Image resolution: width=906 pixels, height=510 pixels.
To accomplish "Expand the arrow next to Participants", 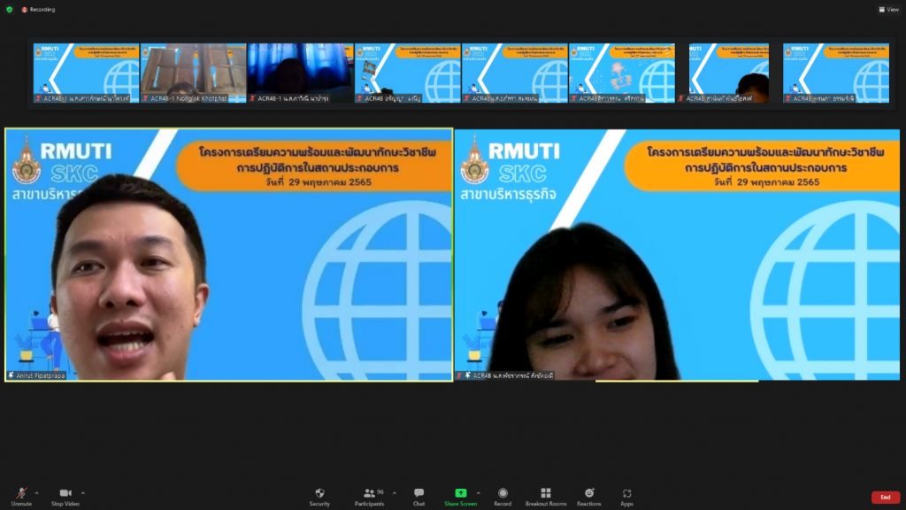I will point(394,492).
